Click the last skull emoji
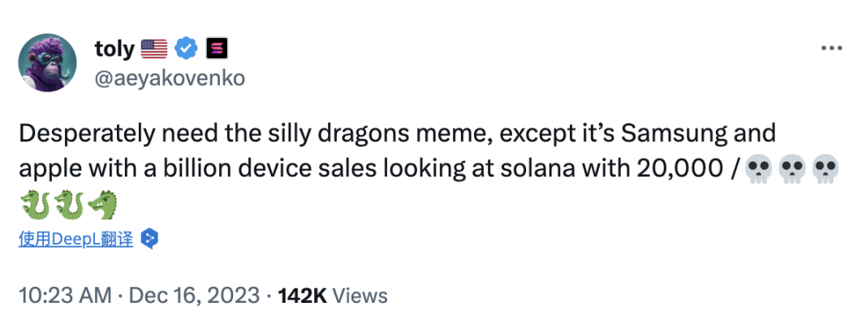862x324 pixels. [825, 171]
